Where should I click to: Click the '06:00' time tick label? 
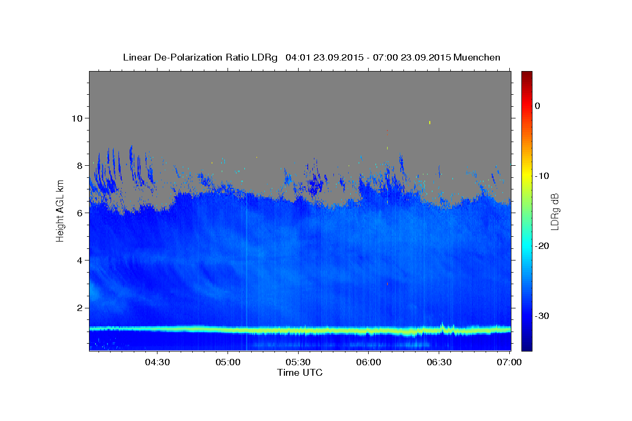[369, 362]
